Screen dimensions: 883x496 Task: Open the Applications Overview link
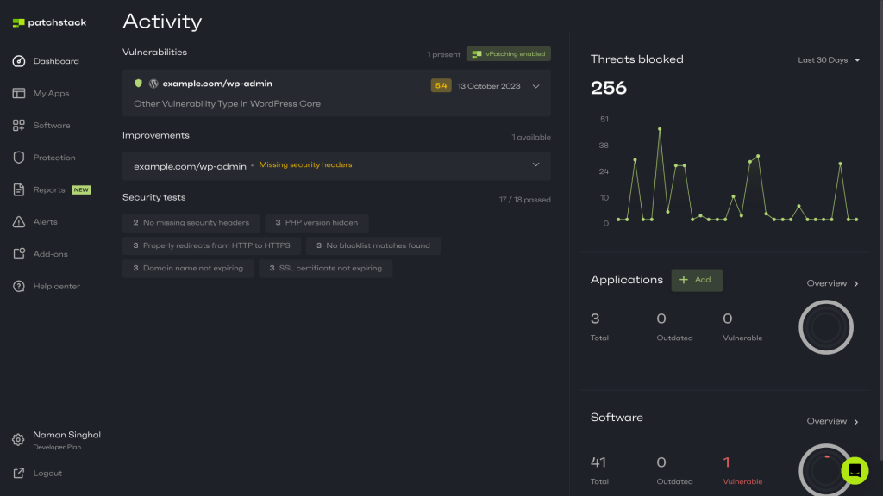pos(832,283)
